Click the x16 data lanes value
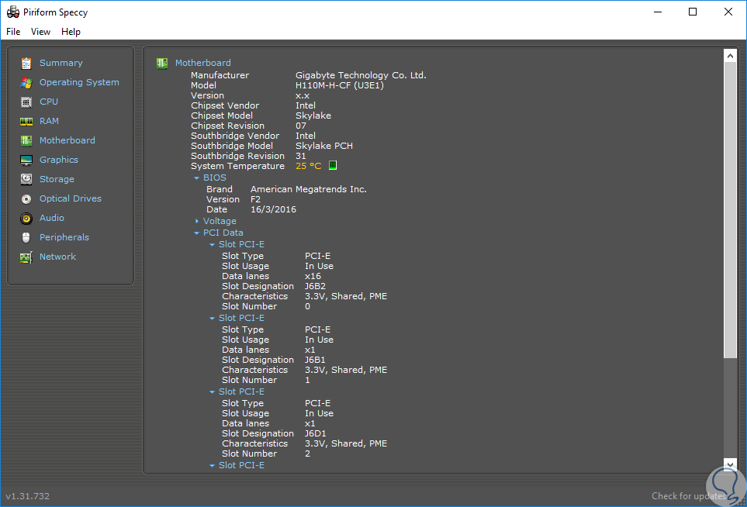 313,276
